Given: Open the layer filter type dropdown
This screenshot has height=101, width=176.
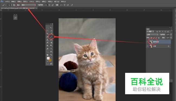Looking at the screenshot, I should (x=150, y=31).
